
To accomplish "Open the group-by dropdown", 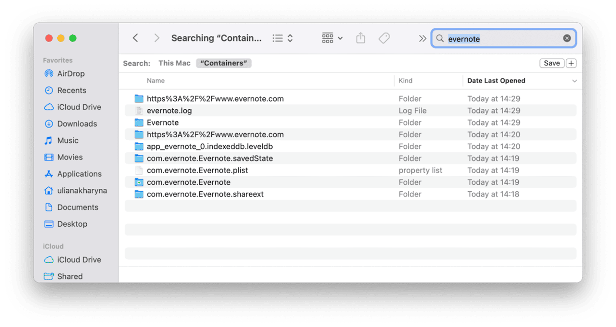I will pyautogui.click(x=332, y=38).
